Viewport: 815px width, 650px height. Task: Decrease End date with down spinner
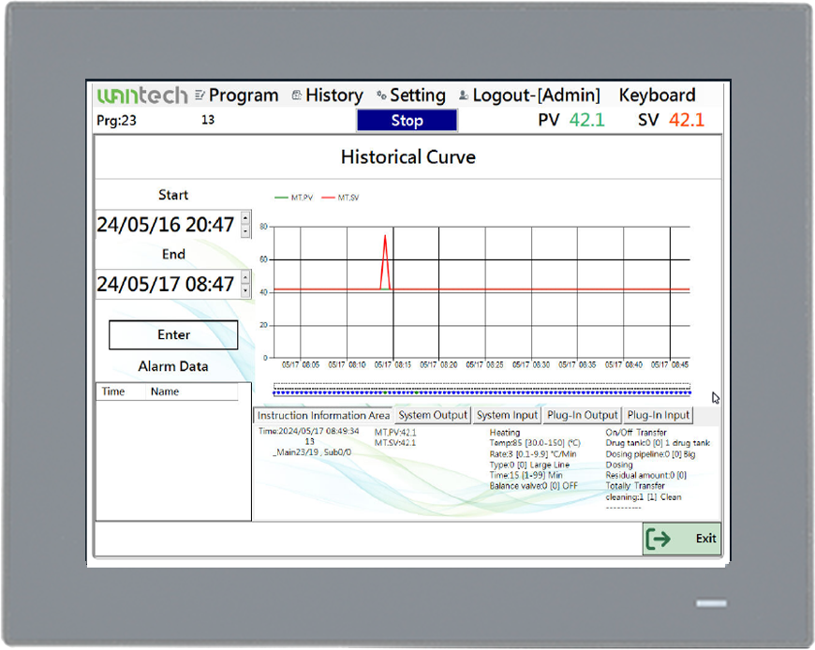(x=245, y=290)
